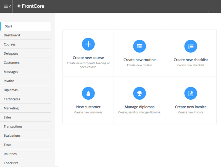Select Customers in the left navigation
Image resolution: width=221 pixels, height=167 pixels.
(x=12, y=63)
